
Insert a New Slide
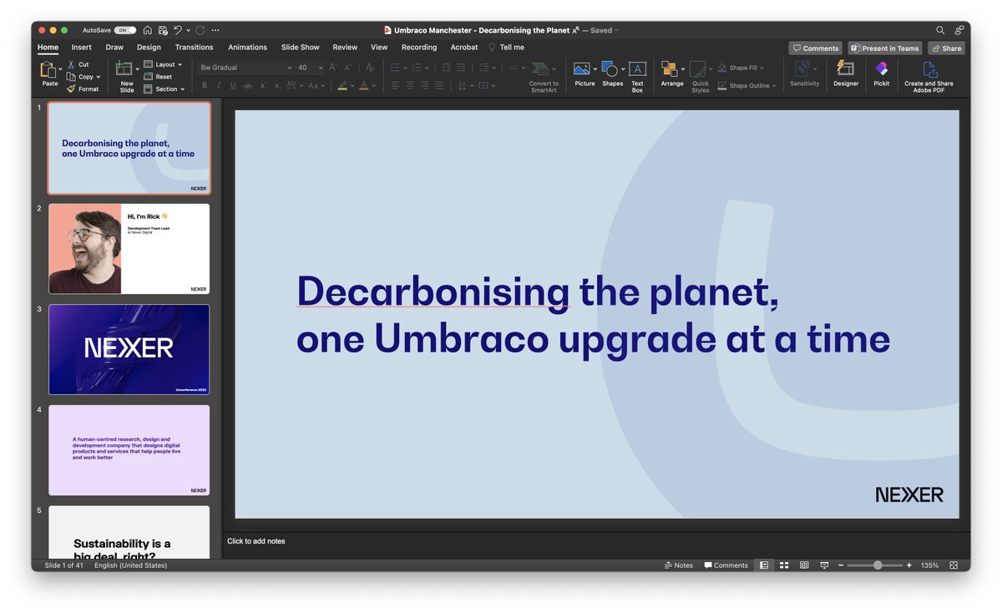click(126, 76)
